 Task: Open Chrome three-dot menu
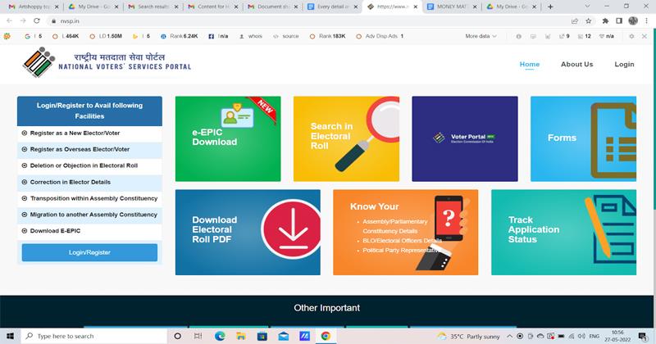click(x=647, y=21)
